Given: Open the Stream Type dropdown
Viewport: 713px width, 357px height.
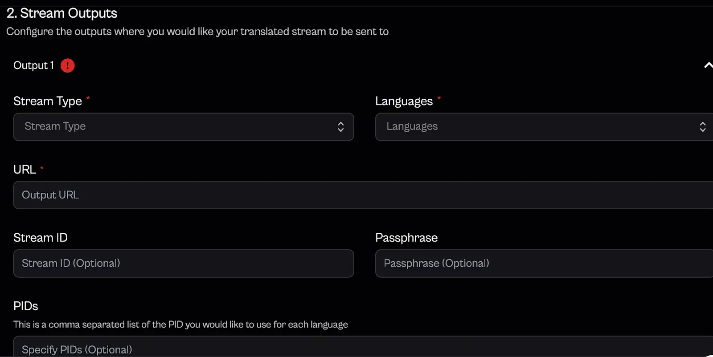Looking at the screenshot, I should coord(183,127).
